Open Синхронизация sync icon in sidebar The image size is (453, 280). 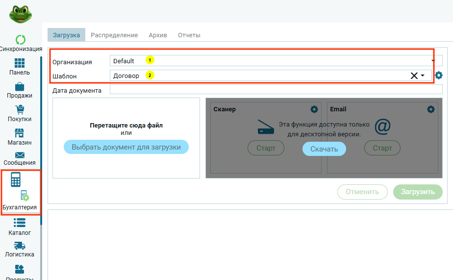(x=20, y=40)
